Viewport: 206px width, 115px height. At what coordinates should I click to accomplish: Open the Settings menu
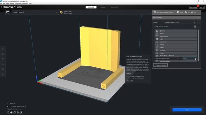(12, 4)
